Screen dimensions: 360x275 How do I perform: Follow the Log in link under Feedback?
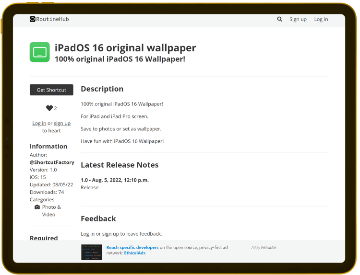point(87,234)
